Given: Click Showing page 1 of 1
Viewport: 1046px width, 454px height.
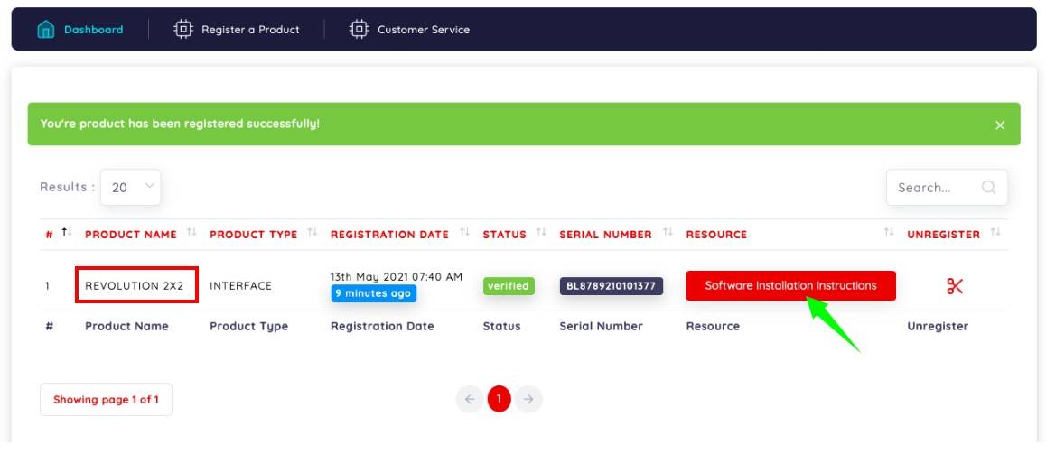Looking at the screenshot, I should (x=106, y=399).
